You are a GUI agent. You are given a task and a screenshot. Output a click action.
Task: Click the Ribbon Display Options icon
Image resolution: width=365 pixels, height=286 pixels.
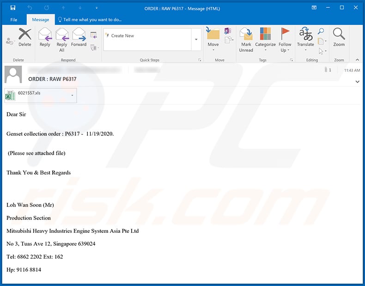(x=314, y=8)
